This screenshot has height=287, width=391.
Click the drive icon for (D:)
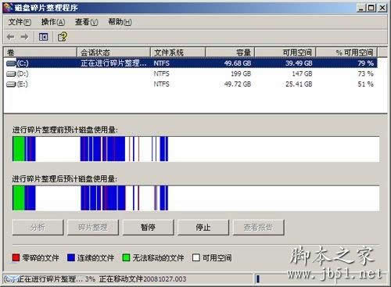(11, 74)
